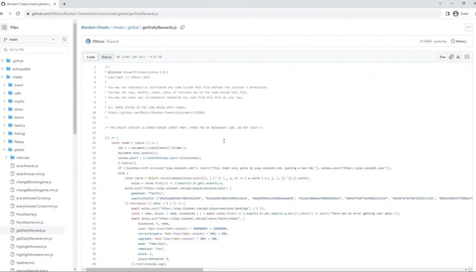
Task: Open commit hash 9116804 link
Action: coord(426,41)
